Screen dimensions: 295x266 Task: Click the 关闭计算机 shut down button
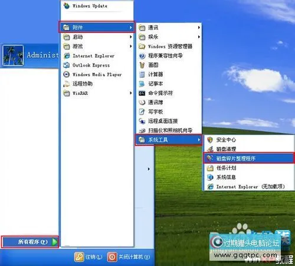(129, 257)
